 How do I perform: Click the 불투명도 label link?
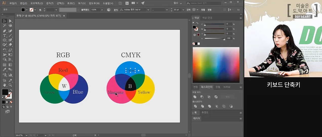click(86, 10)
